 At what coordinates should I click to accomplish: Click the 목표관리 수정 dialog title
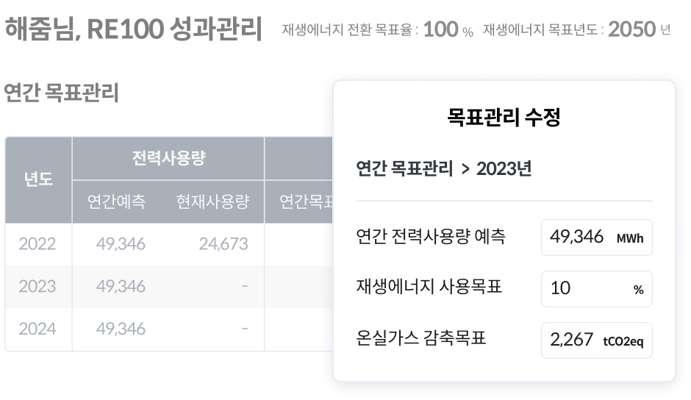tap(504, 117)
